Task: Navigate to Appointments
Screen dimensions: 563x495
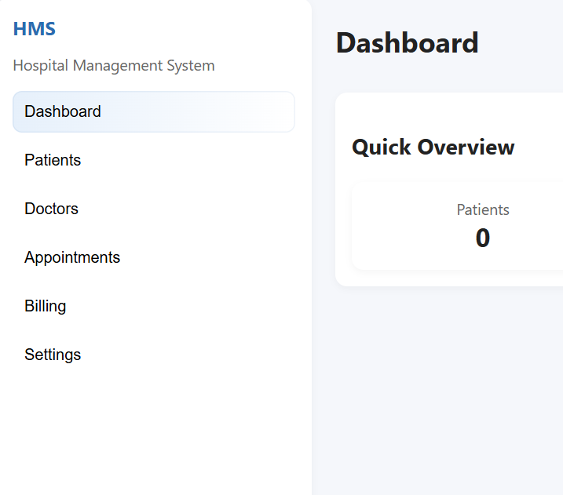Action: coord(154,257)
